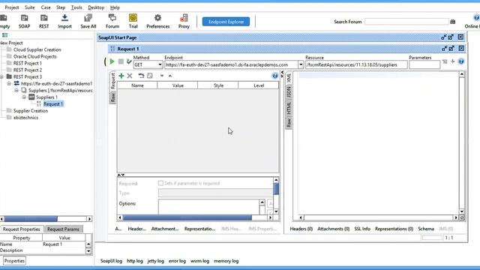The width and height of the screenshot is (480, 270).
Task: Move parameter down with down arrow icon
Action: pos(162,76)
